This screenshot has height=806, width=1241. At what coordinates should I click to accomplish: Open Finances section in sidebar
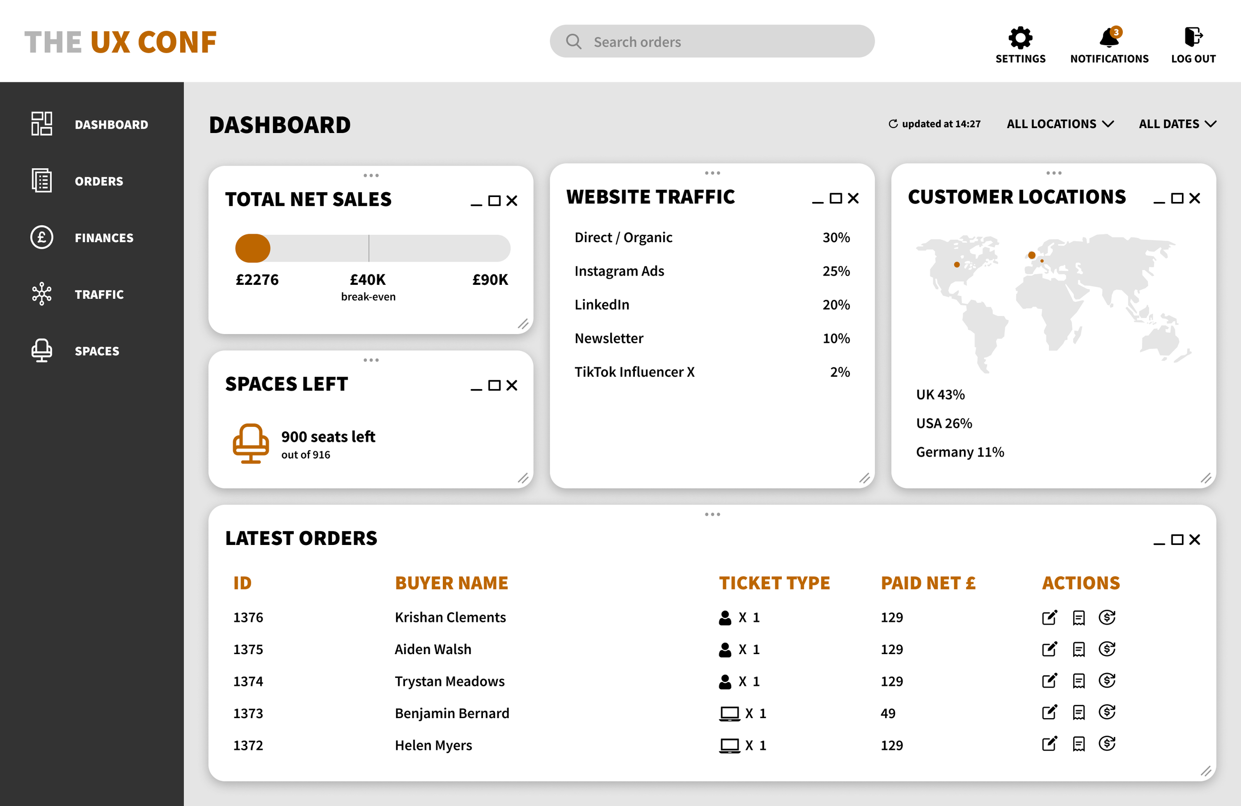click(x=104, y=238)
